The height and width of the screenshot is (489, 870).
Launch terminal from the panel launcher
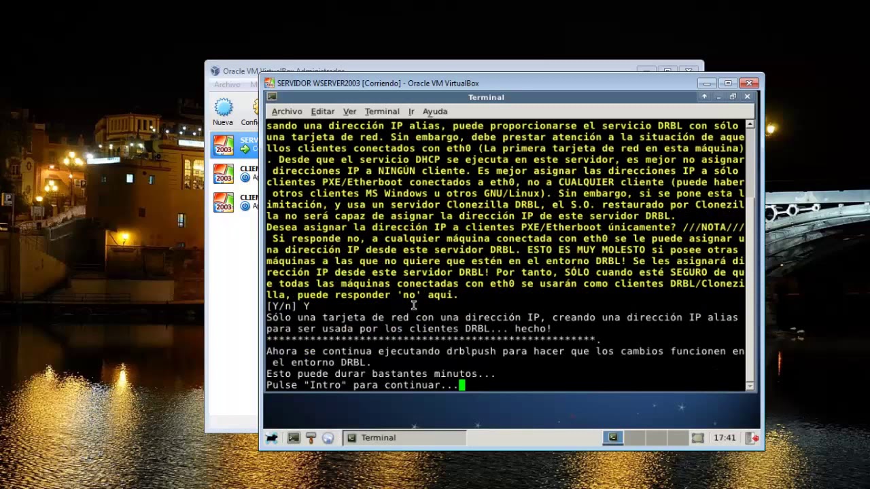pos(293,438)
